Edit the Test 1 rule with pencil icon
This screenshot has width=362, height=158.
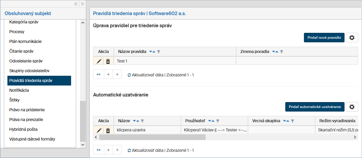pos(99,61)
